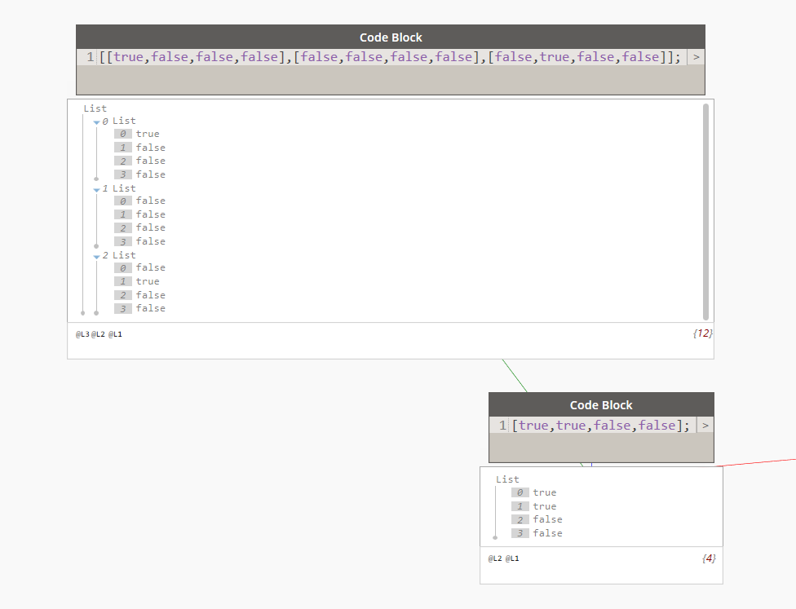Click the top preview vertical scrollbar

[705, 212]
